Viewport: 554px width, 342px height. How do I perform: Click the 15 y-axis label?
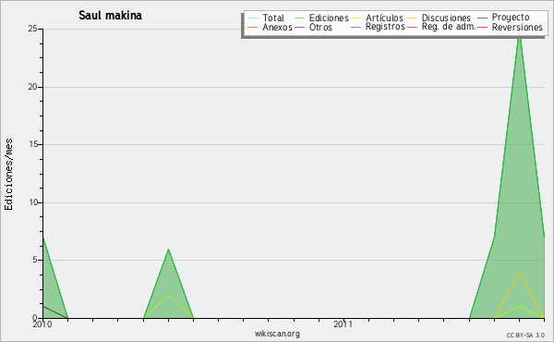click(33, 144)
